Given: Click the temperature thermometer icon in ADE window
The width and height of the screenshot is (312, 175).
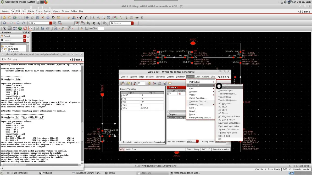Looking at the screenshot, I should (135, 83).
